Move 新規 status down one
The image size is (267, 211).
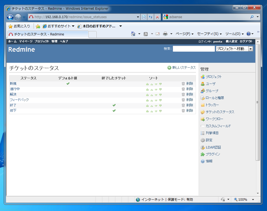pos(156,84)
